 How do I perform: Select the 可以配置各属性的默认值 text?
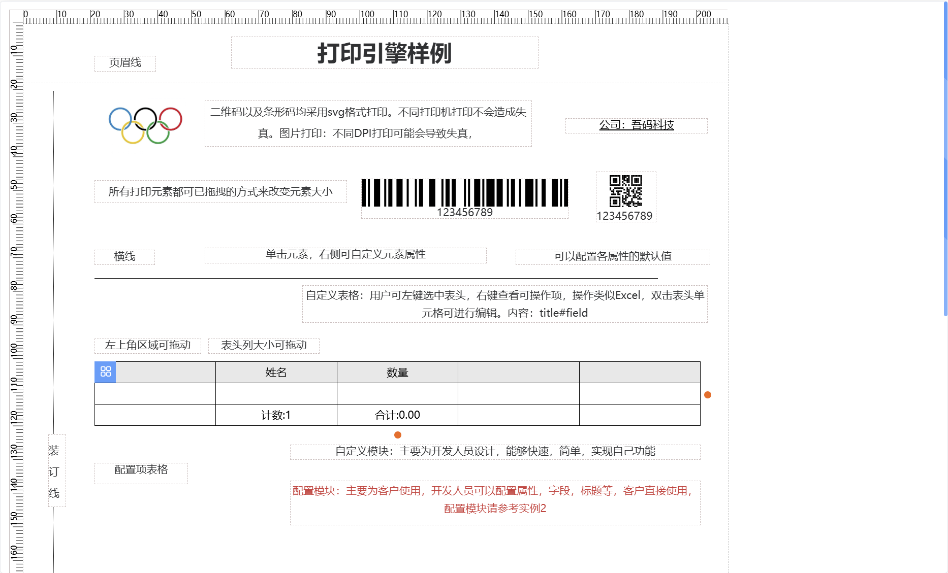click(x=613, y=257)
